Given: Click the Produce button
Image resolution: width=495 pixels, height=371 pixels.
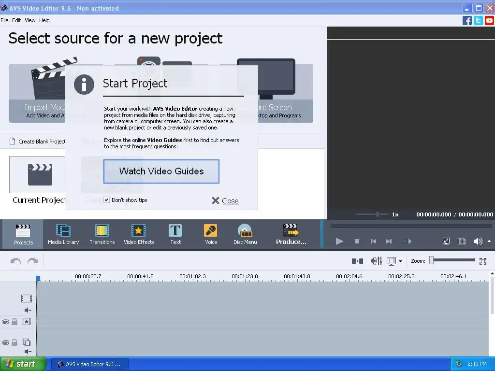Looking at the screenshot, I should [291, 234].
